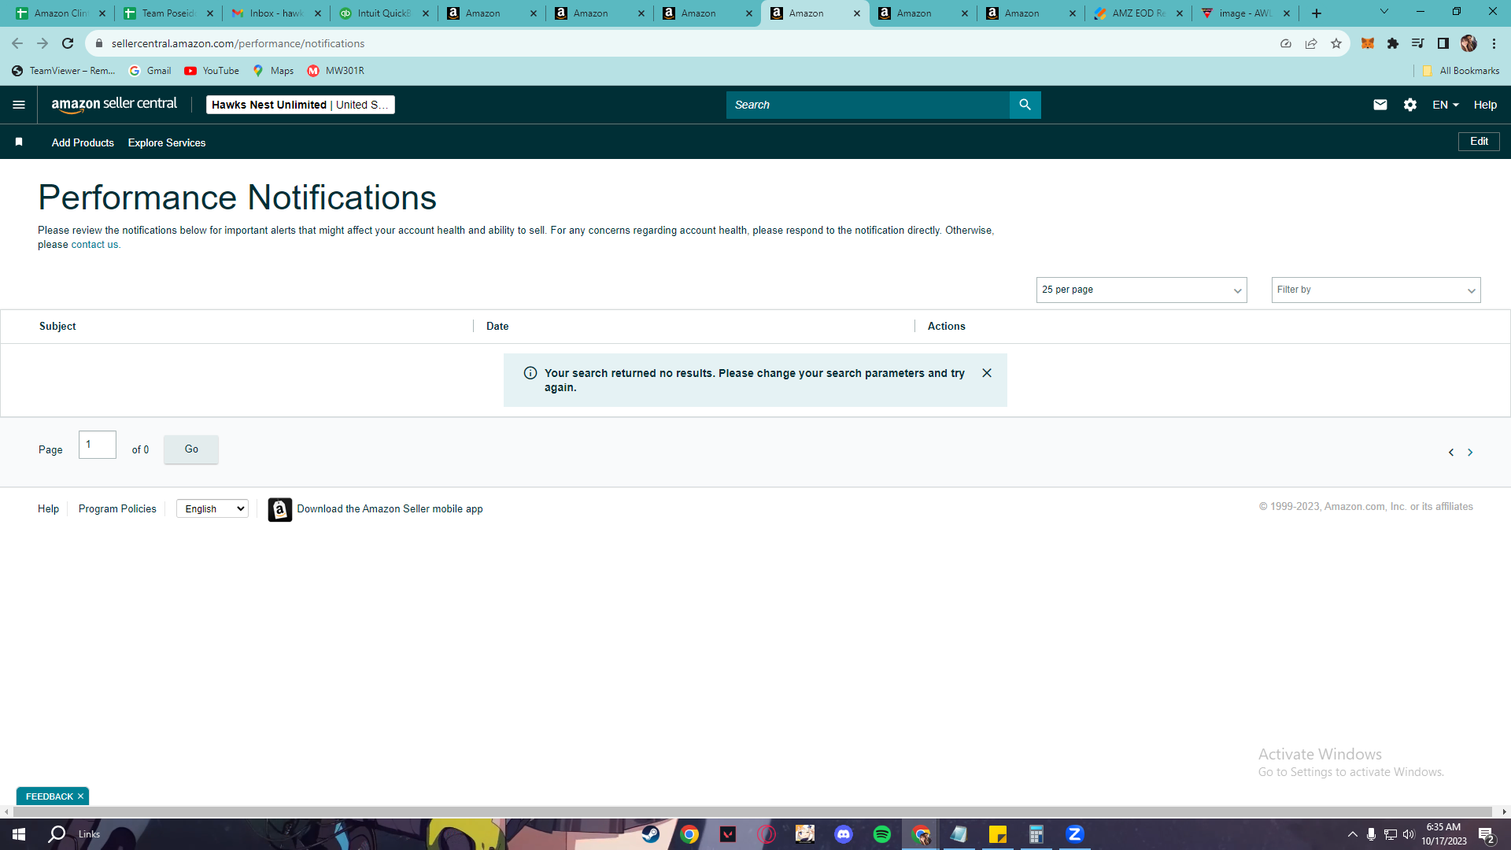Open the Hawks Nest Unlimited account switcher
1511x850 pixels.
pyautogui.click(x=300, y=105)
